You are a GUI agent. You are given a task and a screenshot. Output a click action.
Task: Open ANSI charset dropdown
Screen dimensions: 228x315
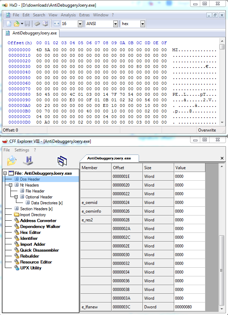coord(115,24)
